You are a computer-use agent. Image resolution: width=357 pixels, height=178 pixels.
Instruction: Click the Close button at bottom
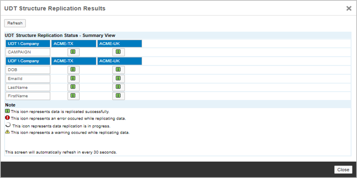click(x=343, y=170)
